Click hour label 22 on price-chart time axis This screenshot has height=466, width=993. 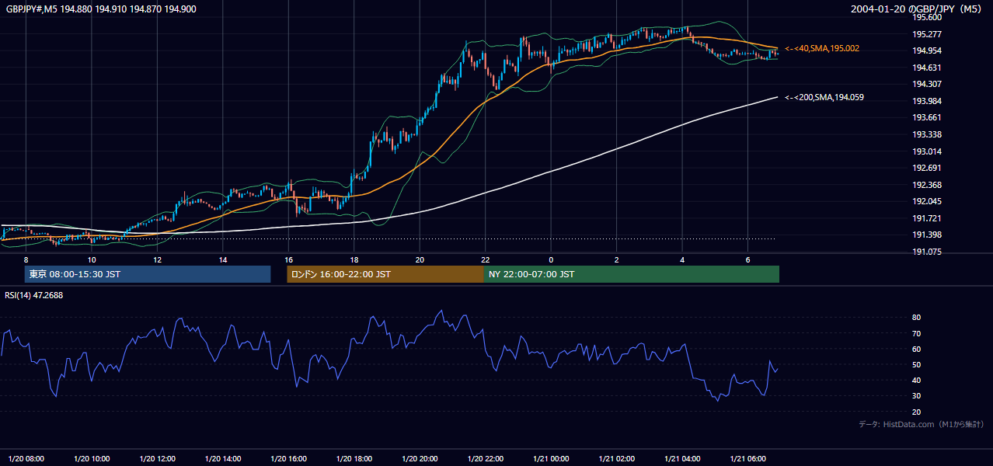coord(486,259)
